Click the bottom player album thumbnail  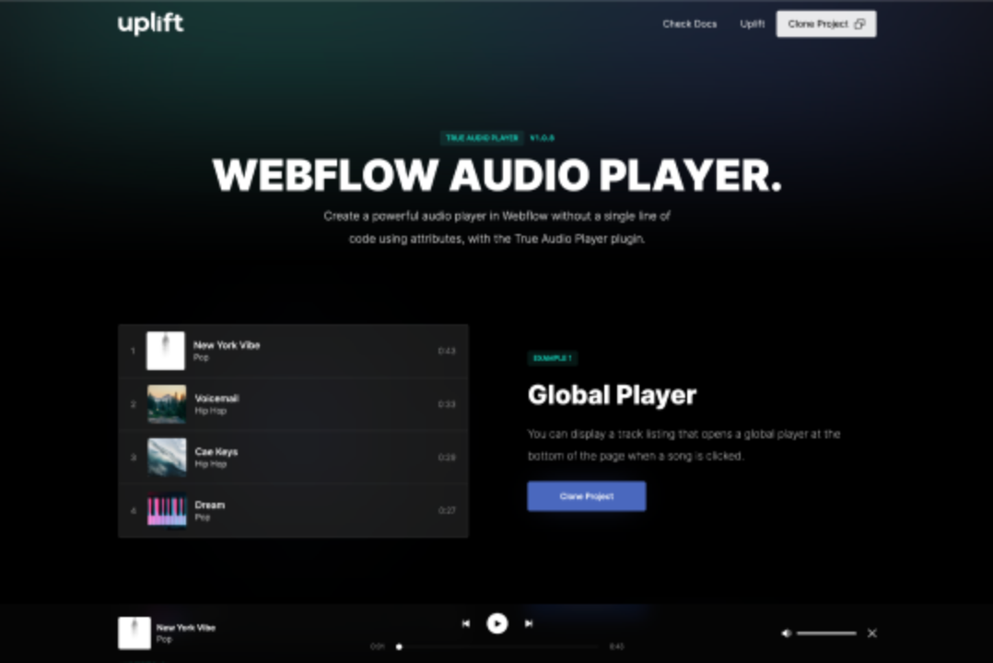tap(134, 634)
